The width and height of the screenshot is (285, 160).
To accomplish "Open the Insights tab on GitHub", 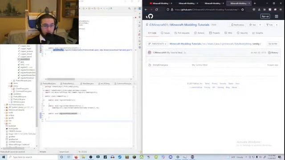I will 258,33.
